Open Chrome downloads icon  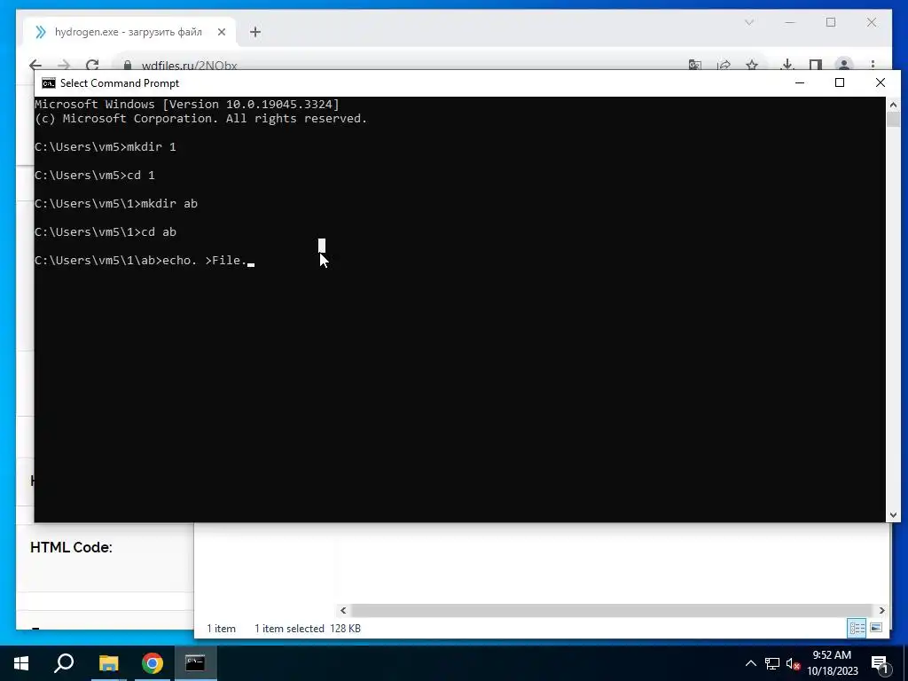click(787, 66)
